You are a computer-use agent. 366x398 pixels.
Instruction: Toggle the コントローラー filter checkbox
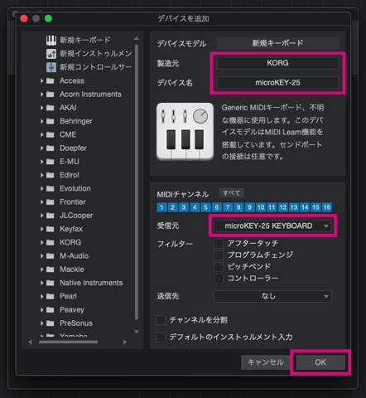(x=219, y=279)
